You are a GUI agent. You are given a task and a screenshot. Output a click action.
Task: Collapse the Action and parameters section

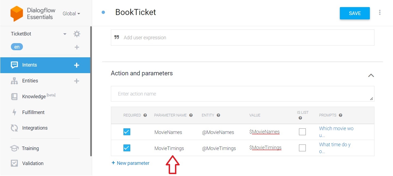(371, 75)
